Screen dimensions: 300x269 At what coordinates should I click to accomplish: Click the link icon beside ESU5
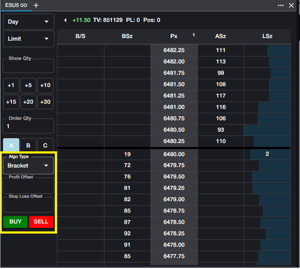24,5
